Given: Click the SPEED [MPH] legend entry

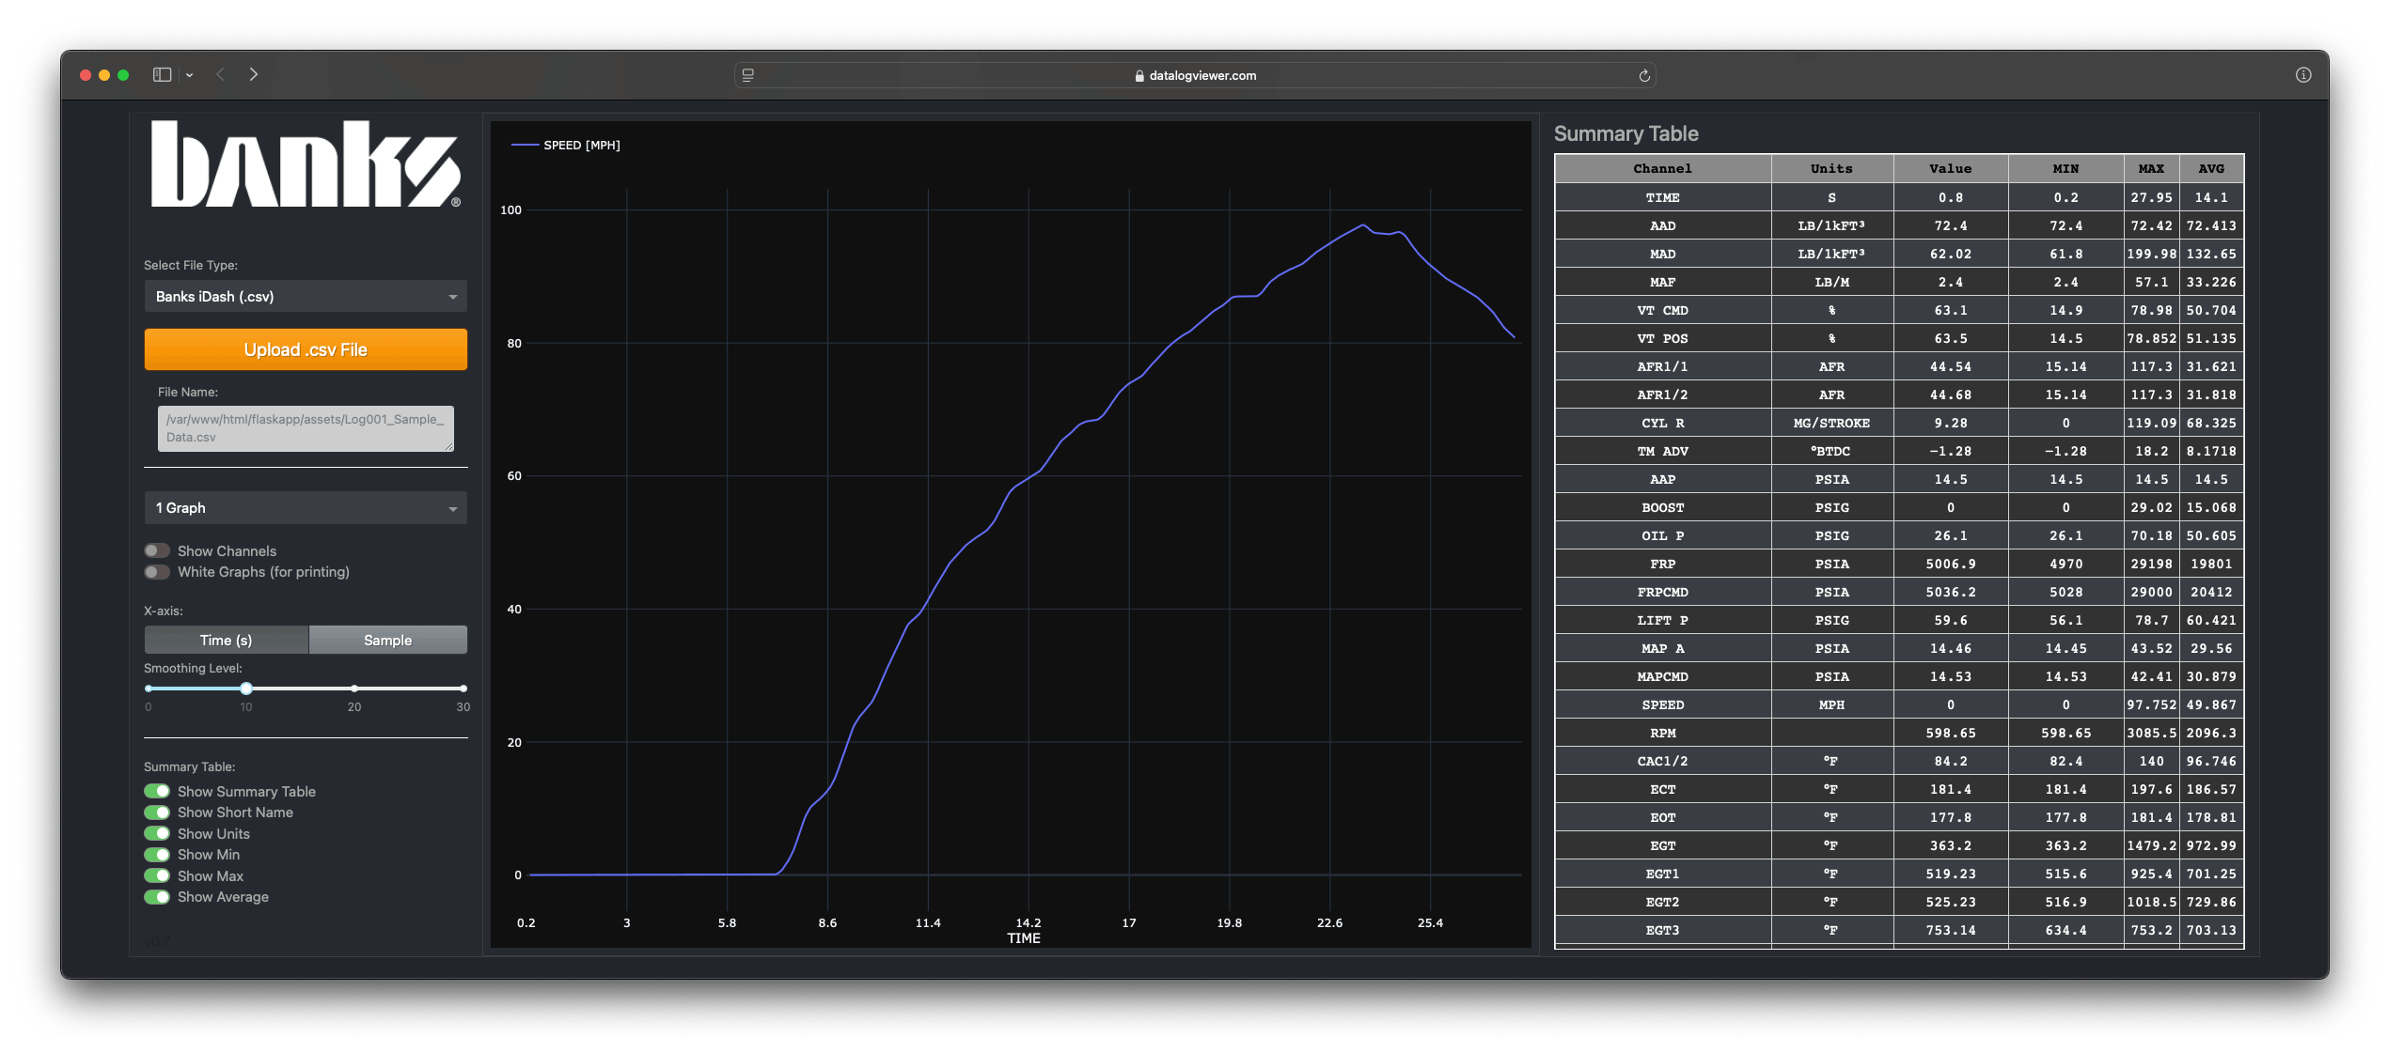Looking at the screenshot, I should [580, 146].
